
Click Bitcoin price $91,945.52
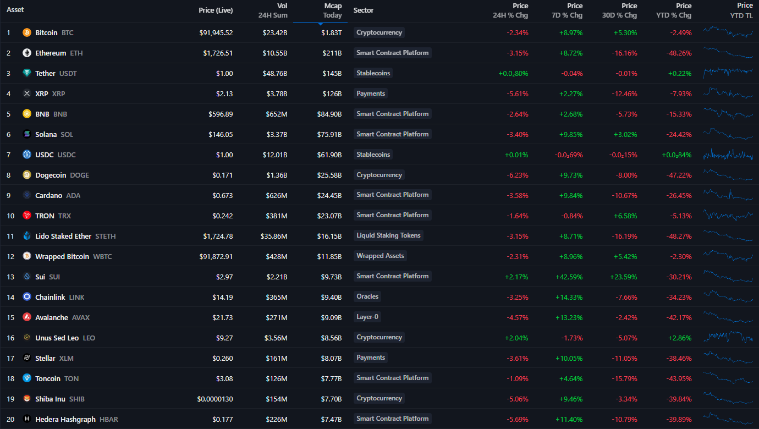216,33
